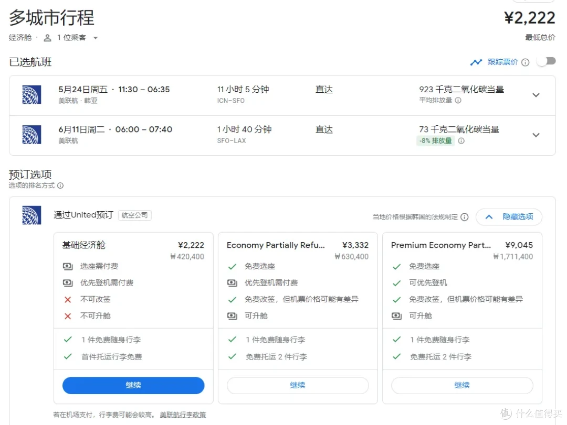Click info icon next to 平均排放量

coord(458,100)
